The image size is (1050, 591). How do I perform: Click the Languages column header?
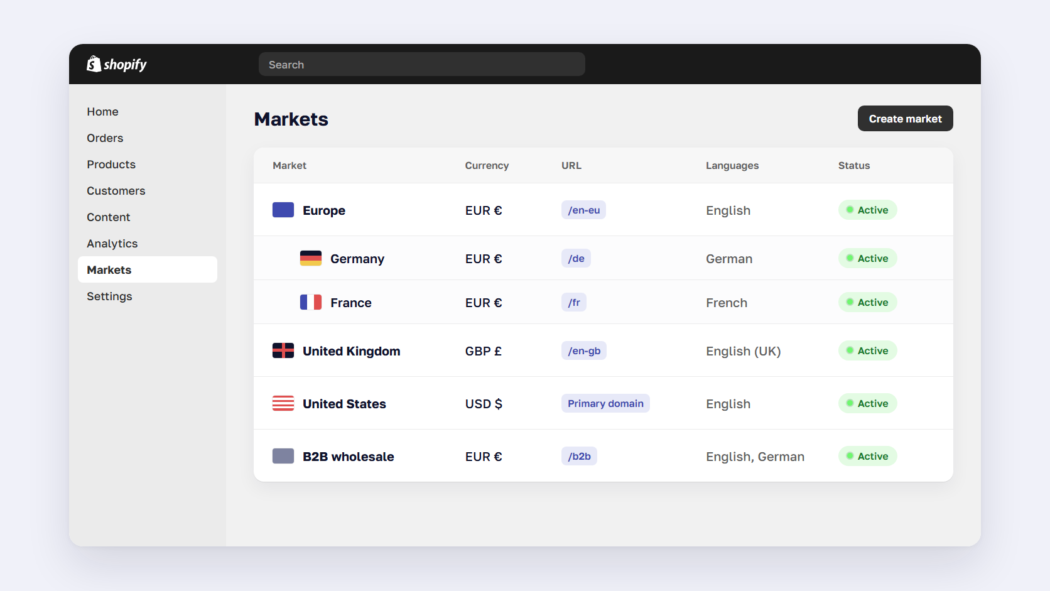(x=732, y=166)
